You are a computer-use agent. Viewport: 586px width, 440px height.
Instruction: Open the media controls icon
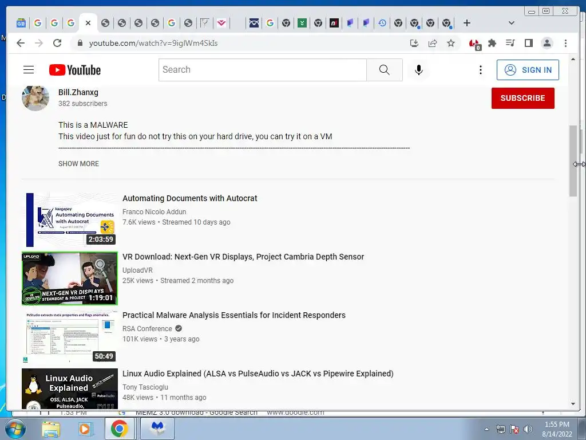point(510,43)
